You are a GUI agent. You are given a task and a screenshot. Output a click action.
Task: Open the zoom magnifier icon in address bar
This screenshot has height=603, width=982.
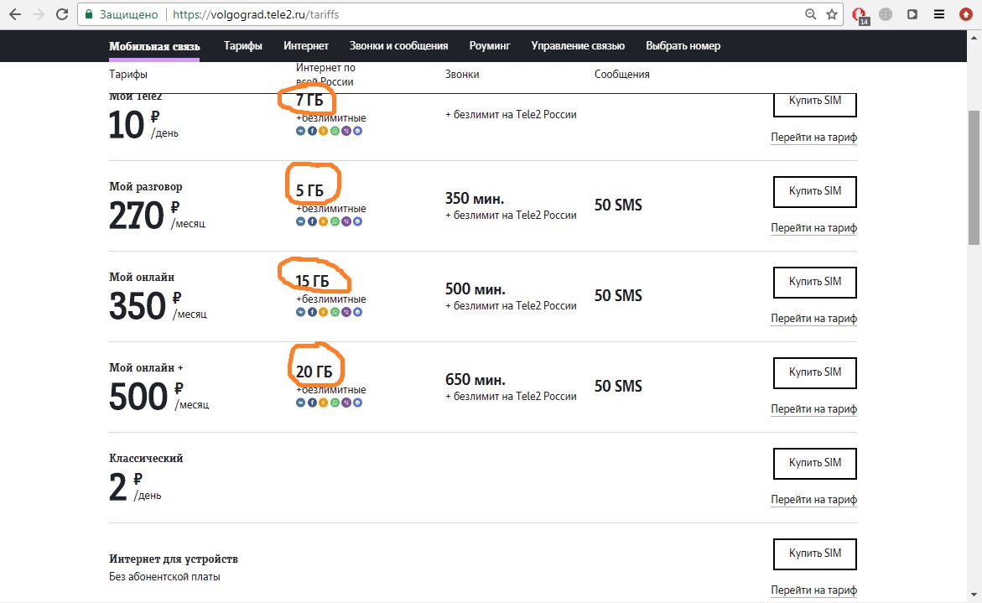pyautogui.click(x=810, y=14)
